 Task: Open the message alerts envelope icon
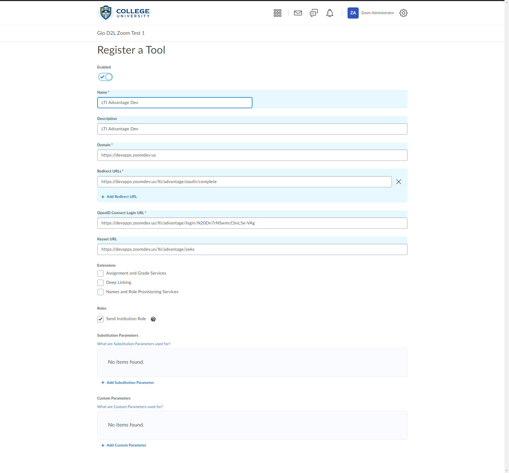click(x=298, y=13)
